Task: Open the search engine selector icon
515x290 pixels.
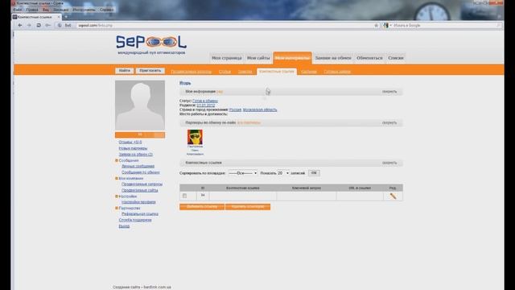Action: (386, 25)
